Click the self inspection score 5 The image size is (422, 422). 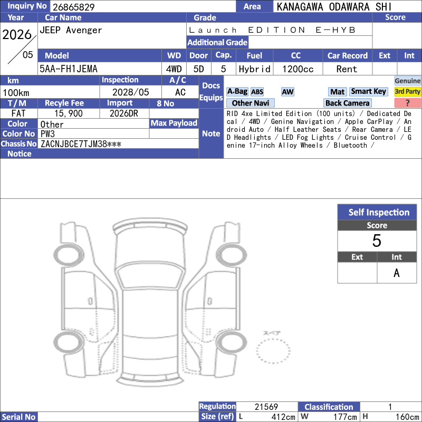click(x=377, y=241)
